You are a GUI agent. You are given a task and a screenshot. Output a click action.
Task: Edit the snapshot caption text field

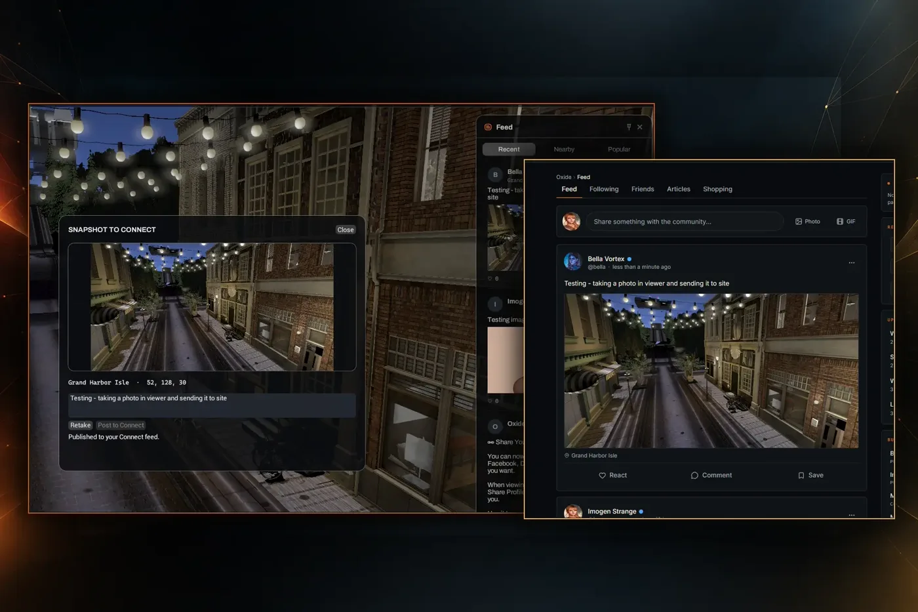(x=212, y=405)
